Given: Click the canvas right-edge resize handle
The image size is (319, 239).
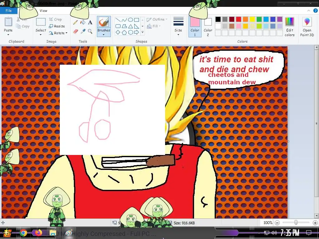Looking at the screenshot, I should [x=288, y=142].
